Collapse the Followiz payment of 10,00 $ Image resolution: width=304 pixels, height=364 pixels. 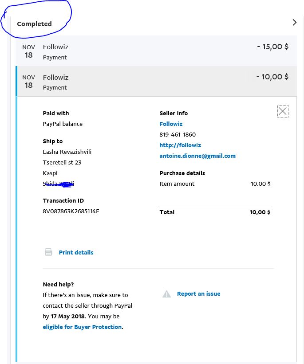pyautogui.click(x=156, y=81)
